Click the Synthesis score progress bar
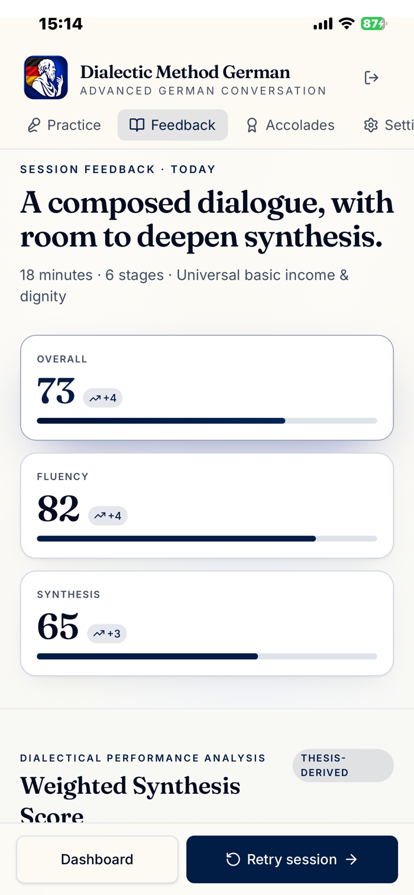 [207, 656]
